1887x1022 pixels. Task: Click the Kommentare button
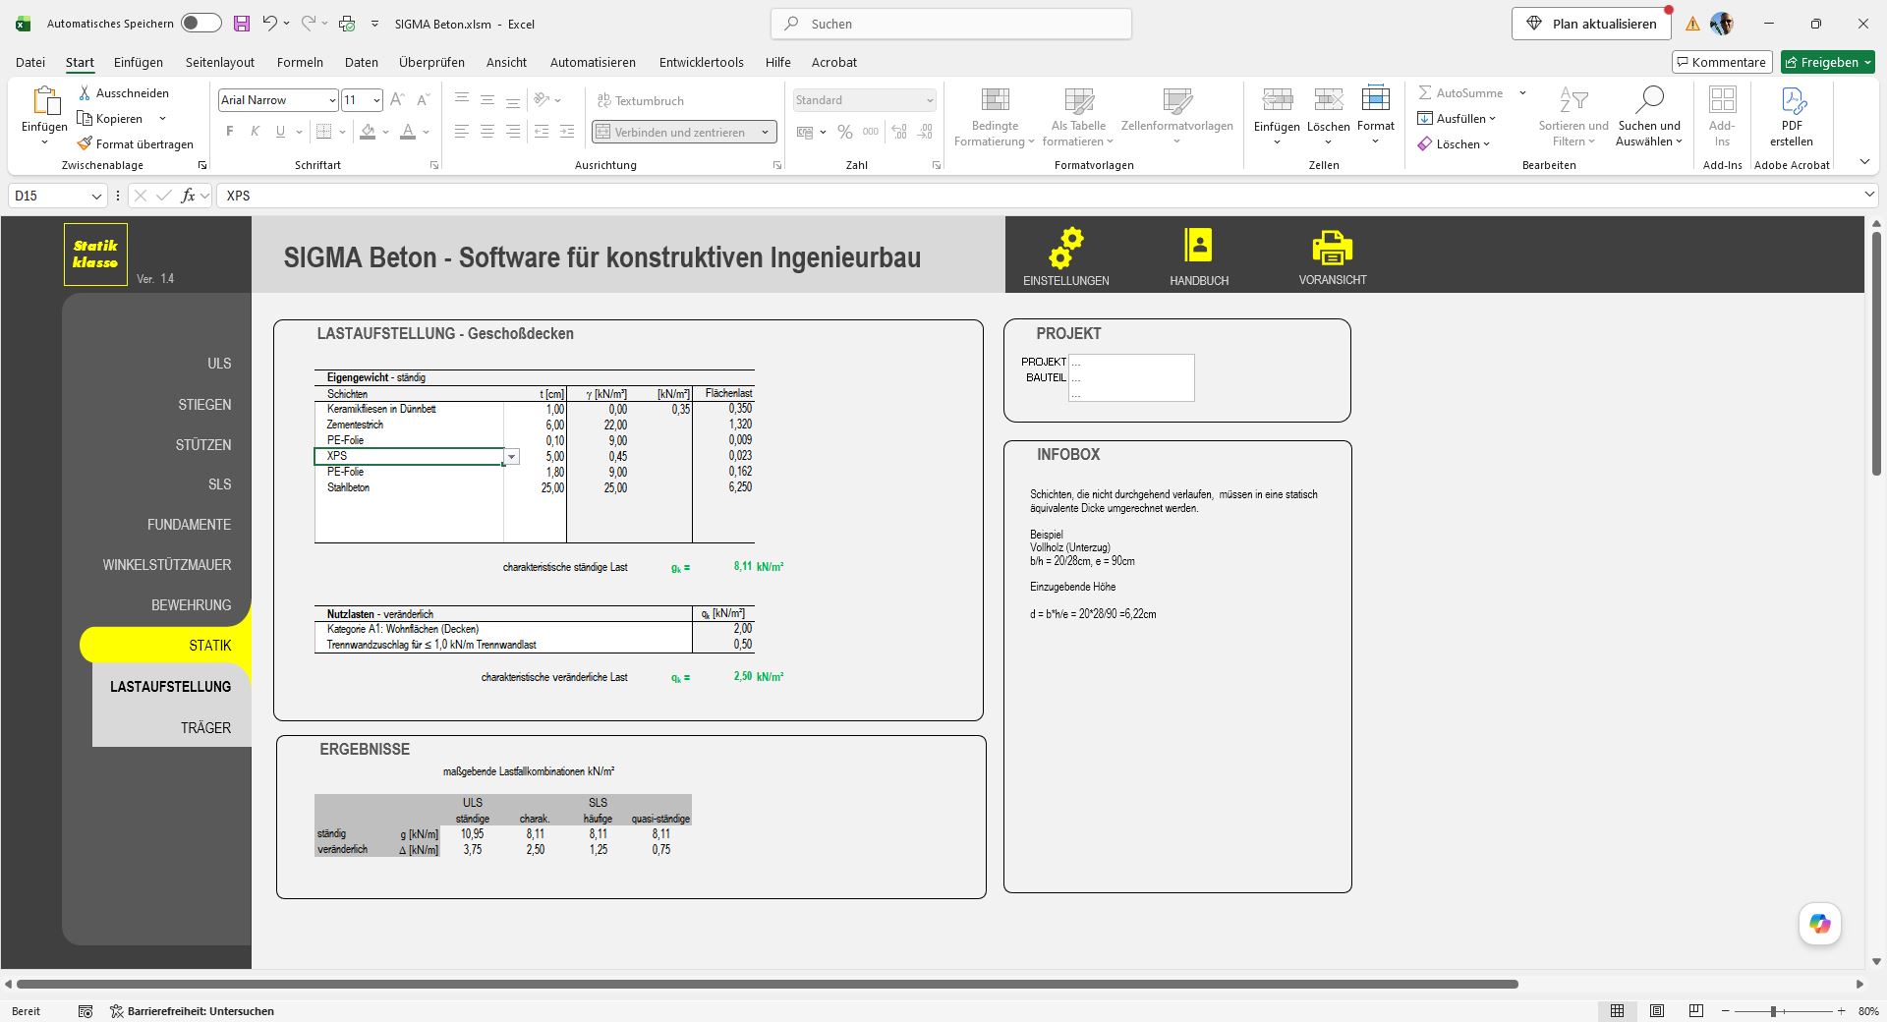point(1722,62)
